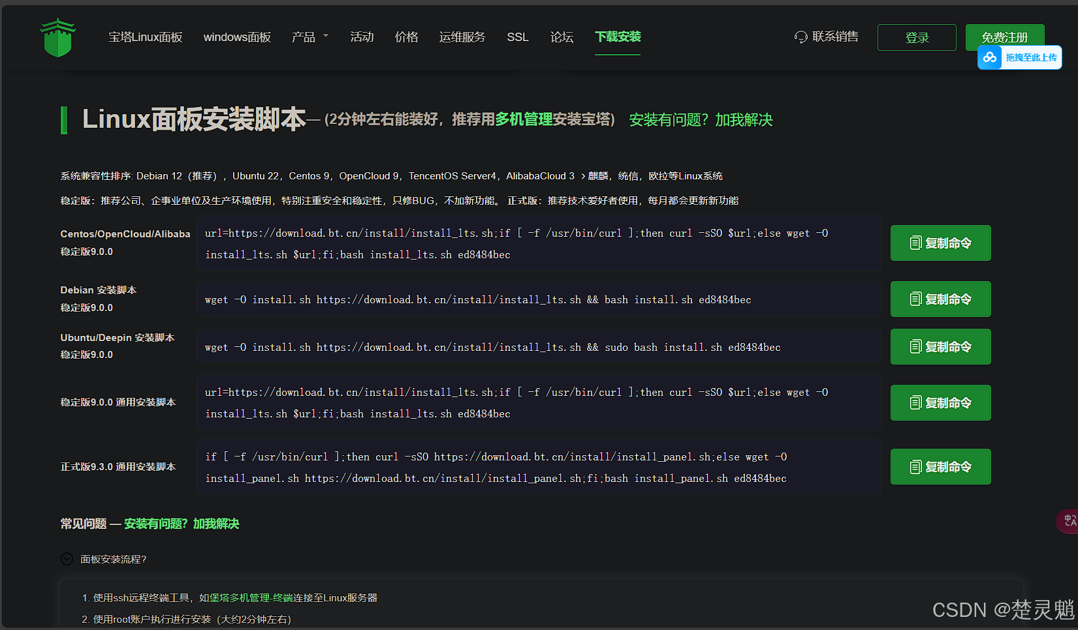The width and height of the screenshot is (1078, 630).
Task: Copy the 正式版9.3.0 通用安装脚本 command
Action: (940, 467)
